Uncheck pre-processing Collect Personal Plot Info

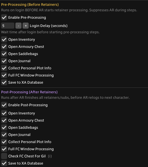(x=4, y=68)
